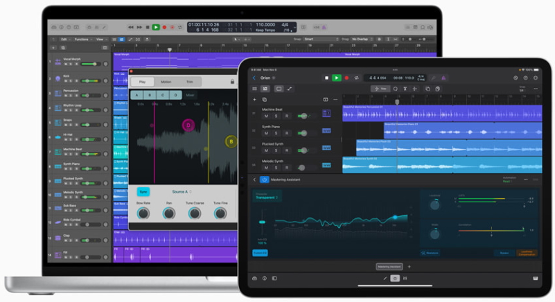The width and height of the screenshot is (555, 302).
Task: Add a new track with the Mac plus button
Action: (53, 48)
